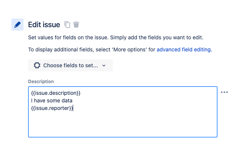Viewport: 249px width, 147px height.
Task: Click the Edit issue heading
Action: 44,25
